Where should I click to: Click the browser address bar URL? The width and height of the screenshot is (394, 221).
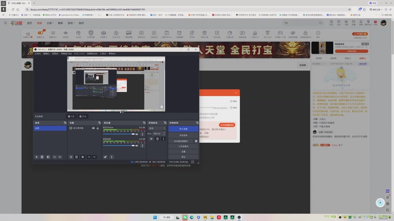point(88,9)
